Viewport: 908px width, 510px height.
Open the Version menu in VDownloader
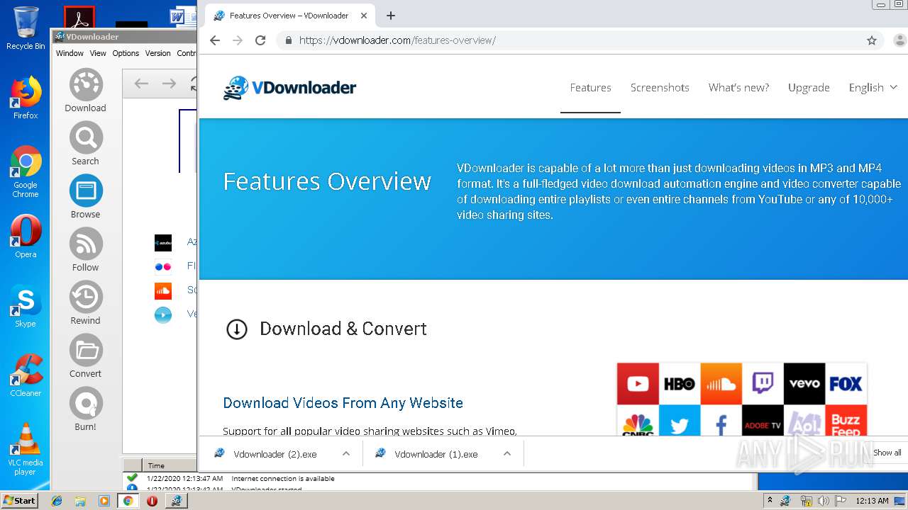(158, 53)
